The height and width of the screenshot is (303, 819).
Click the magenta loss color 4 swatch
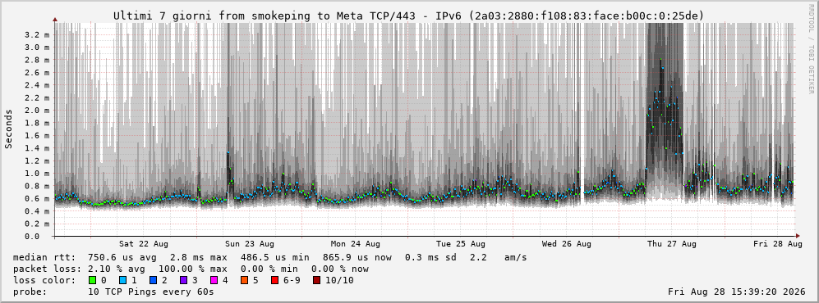[213, 281]
